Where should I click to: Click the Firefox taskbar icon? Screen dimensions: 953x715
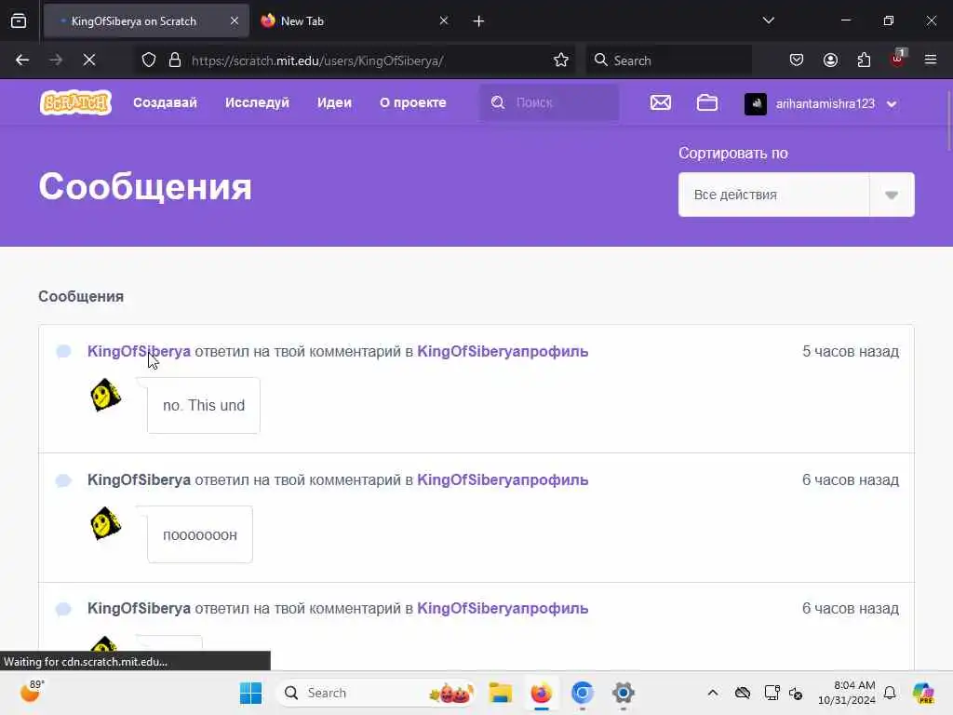(542, 693)
